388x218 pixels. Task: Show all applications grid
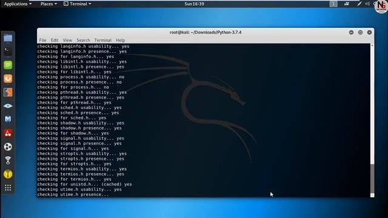pyautogui.click(x=8, y=188)
